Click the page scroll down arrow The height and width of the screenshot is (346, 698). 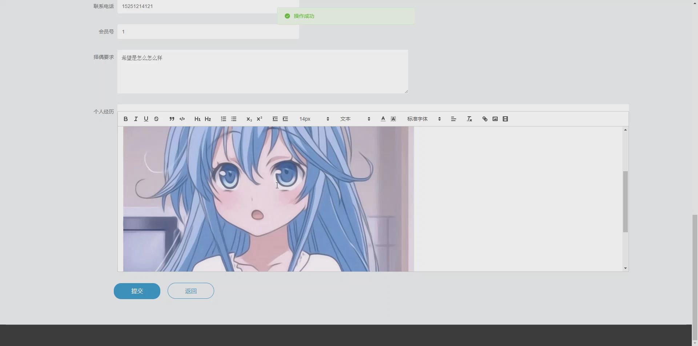[695, 343]
